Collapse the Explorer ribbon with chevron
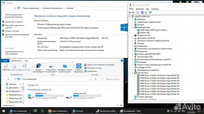 coord(118,60)
